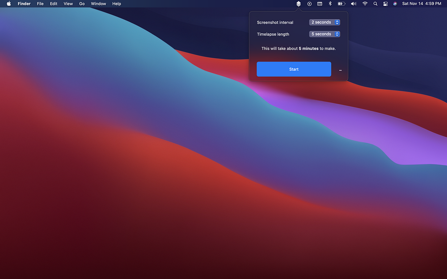Open the Apple menu

[x=9, y=4]
